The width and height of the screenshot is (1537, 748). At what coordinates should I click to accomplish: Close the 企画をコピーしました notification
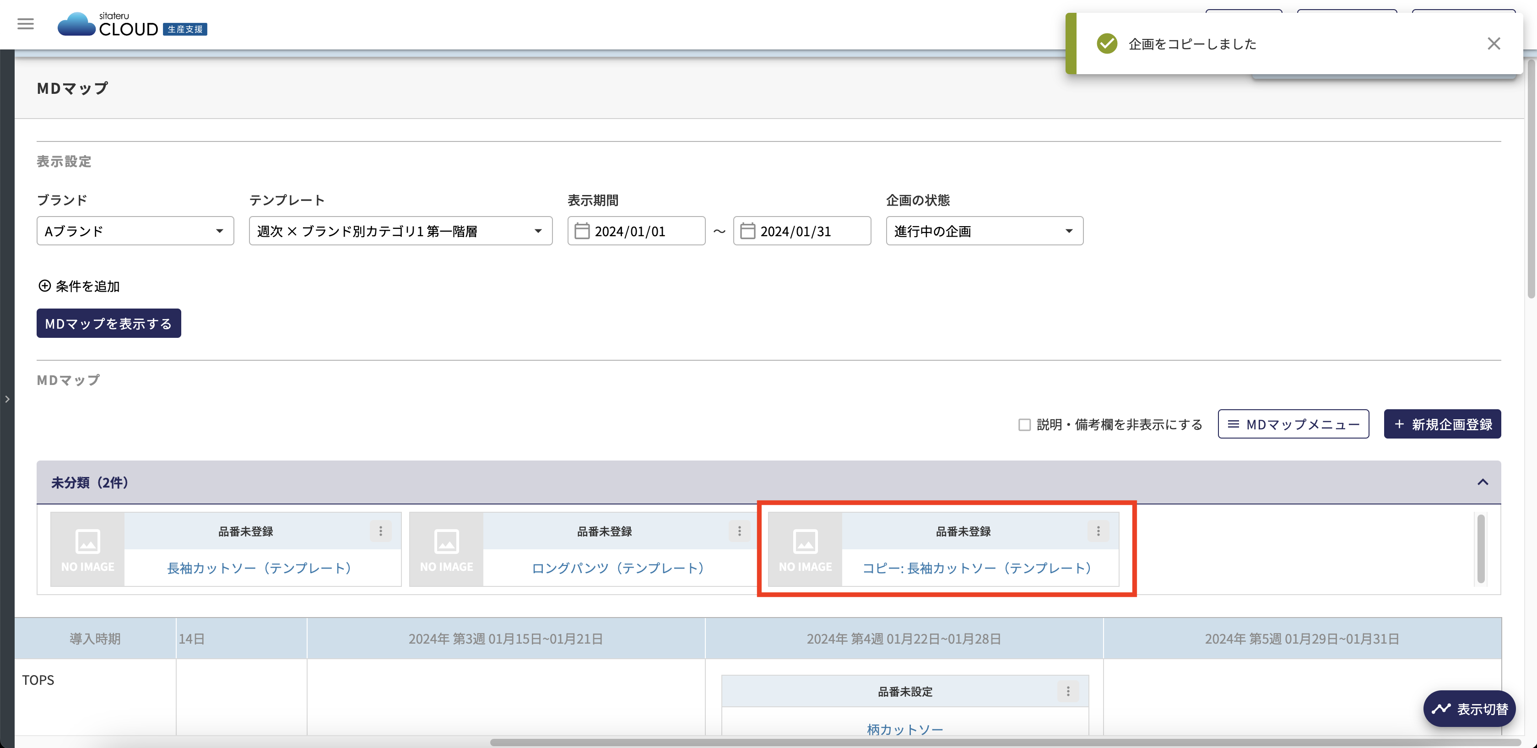click(x=1494, y=43)
